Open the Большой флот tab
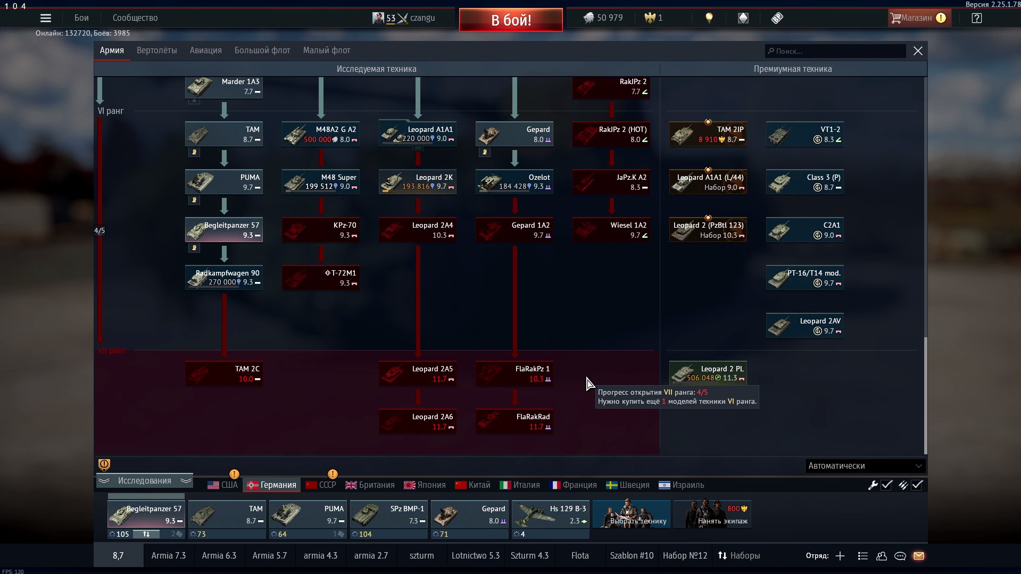This screenshot has height=574, width=1021. tap(262, 51)
